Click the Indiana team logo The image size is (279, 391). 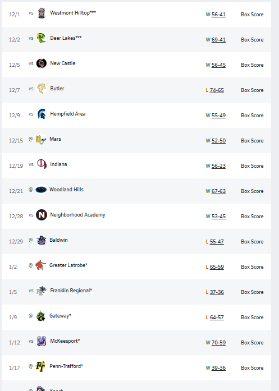click(x=42, y=164)
